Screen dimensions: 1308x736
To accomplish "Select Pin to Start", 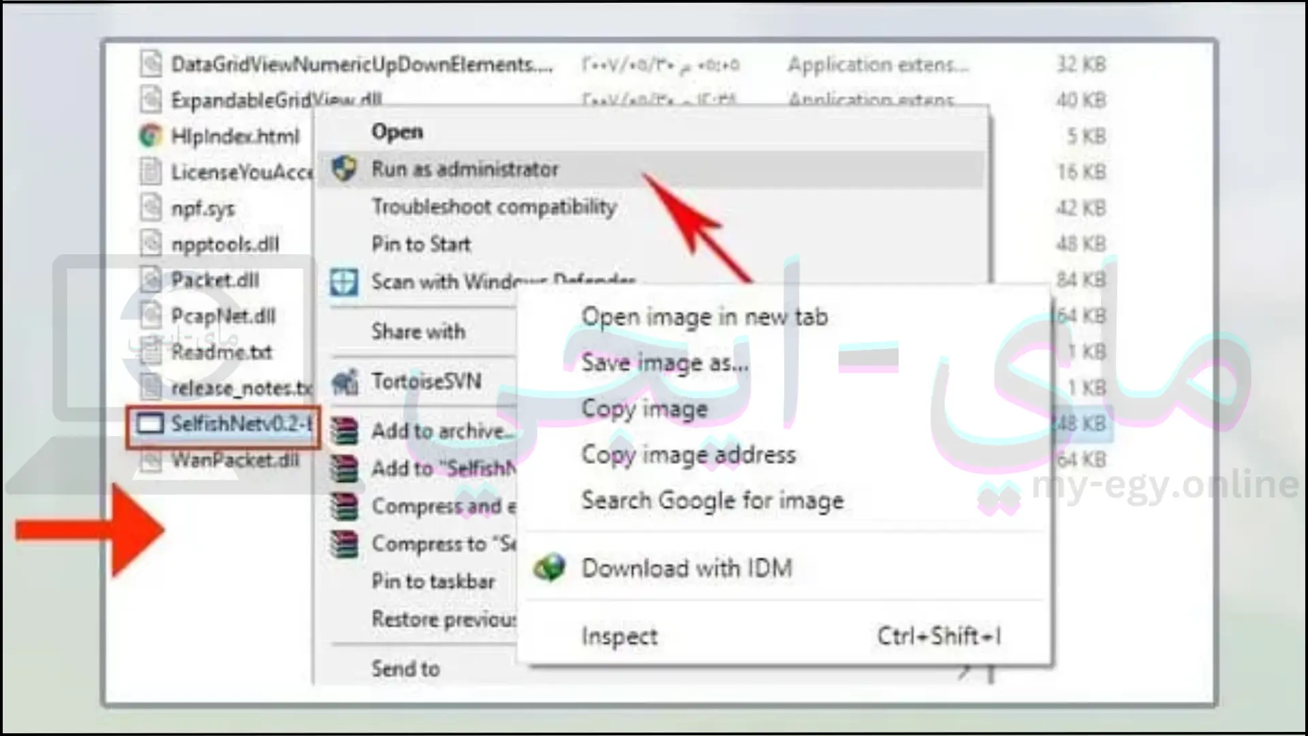I will point(421,244).
